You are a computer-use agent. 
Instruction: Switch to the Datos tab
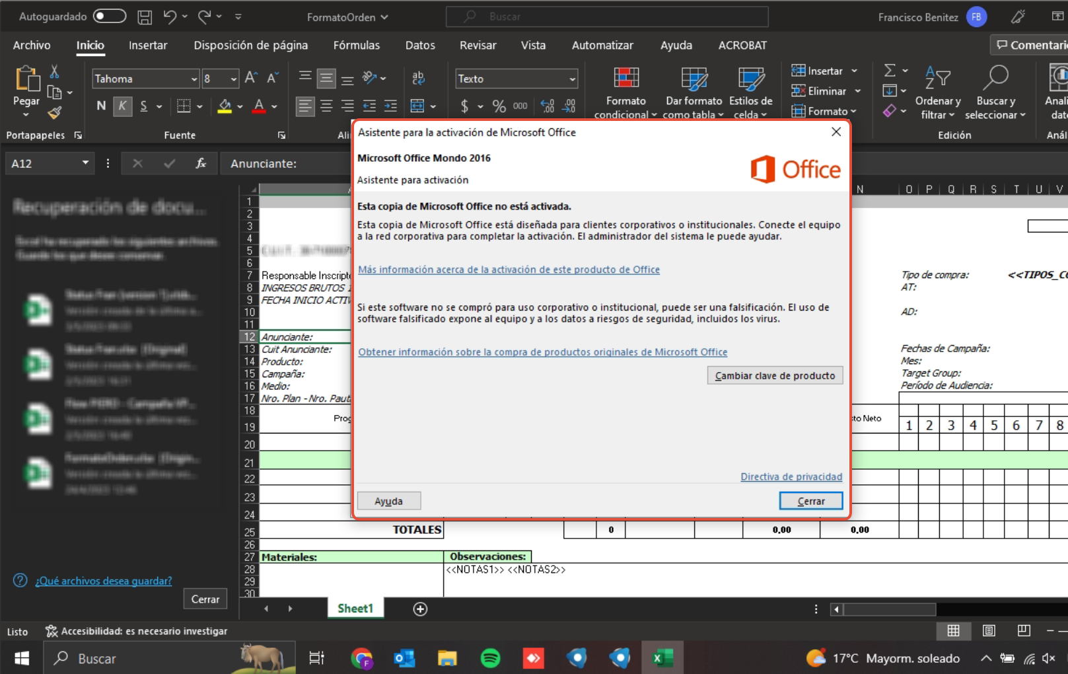(420, 45)
